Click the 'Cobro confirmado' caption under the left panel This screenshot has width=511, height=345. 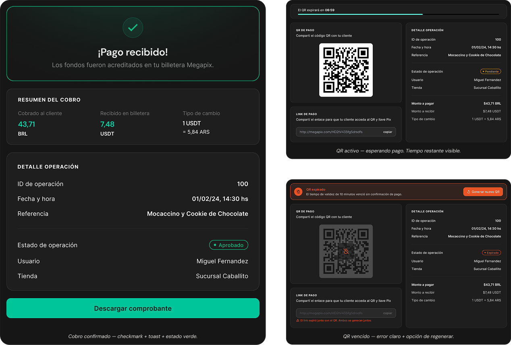[x=133, y=336]
